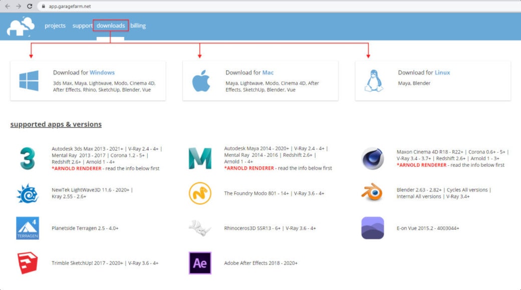Click the Autodesk Maya icon
Viewport: 521px width, 290px height.
pyautogui.click(x=200, y=158)
